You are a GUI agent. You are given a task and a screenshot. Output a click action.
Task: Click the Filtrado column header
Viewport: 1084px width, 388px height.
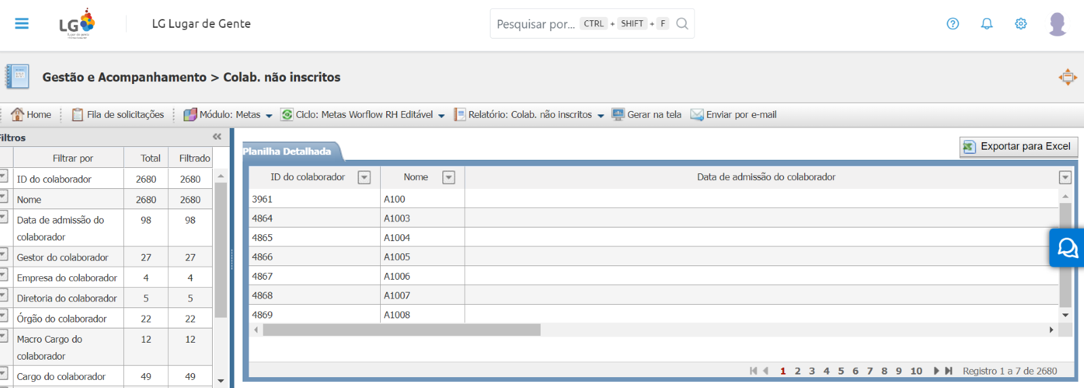[x=194, y=158]
